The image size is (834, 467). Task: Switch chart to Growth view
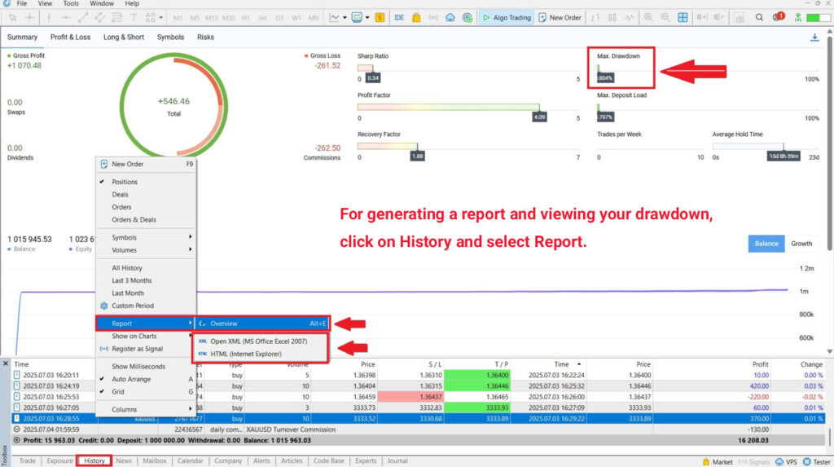[801, 244]
